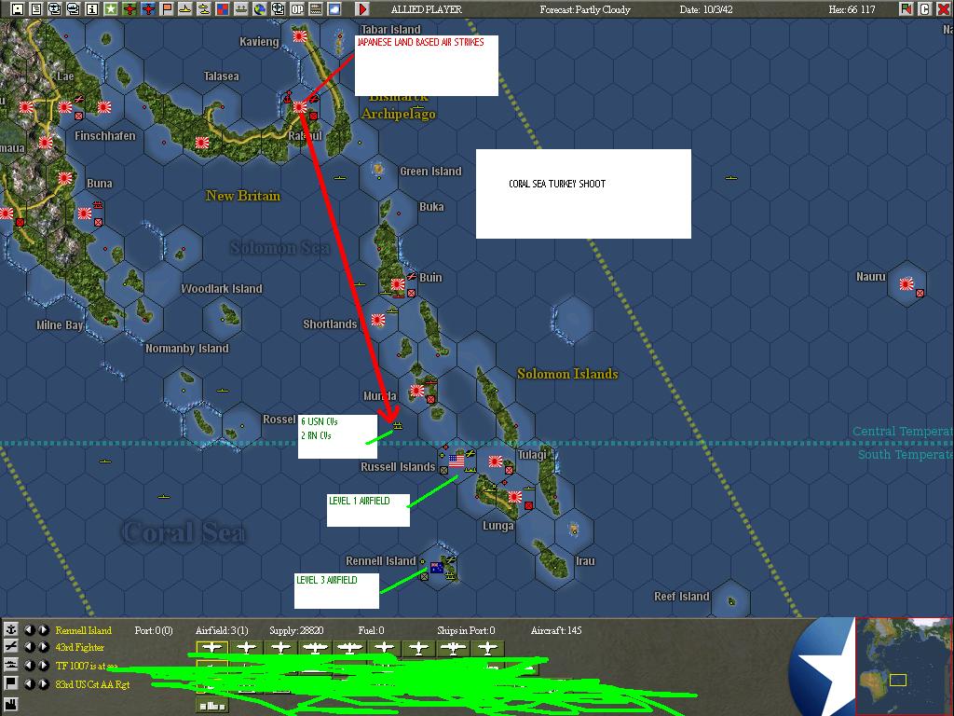Click the single yellow ship icon in toolbar
The image size is (954, 716).
coord(185,8)
